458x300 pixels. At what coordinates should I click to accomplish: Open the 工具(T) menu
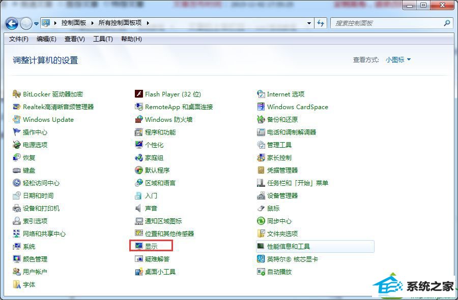click(103, 39)
